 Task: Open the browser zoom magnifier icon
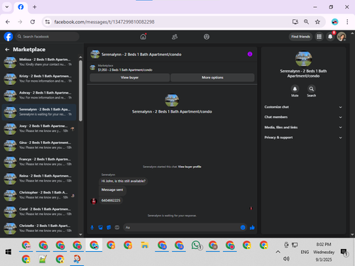[x=306, y=22]
